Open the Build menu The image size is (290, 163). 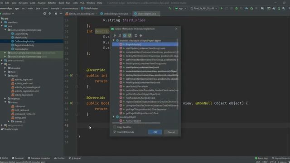tap(61, 3)
